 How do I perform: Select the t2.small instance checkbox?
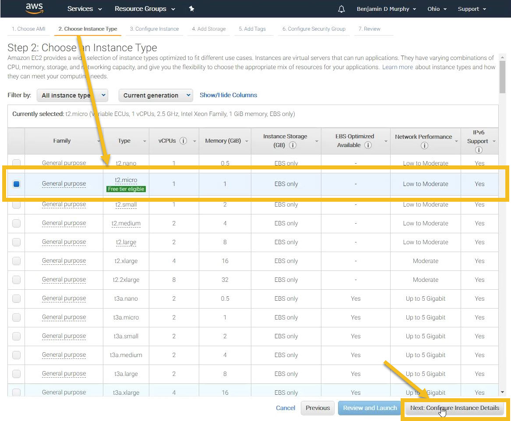coord(16,204)
